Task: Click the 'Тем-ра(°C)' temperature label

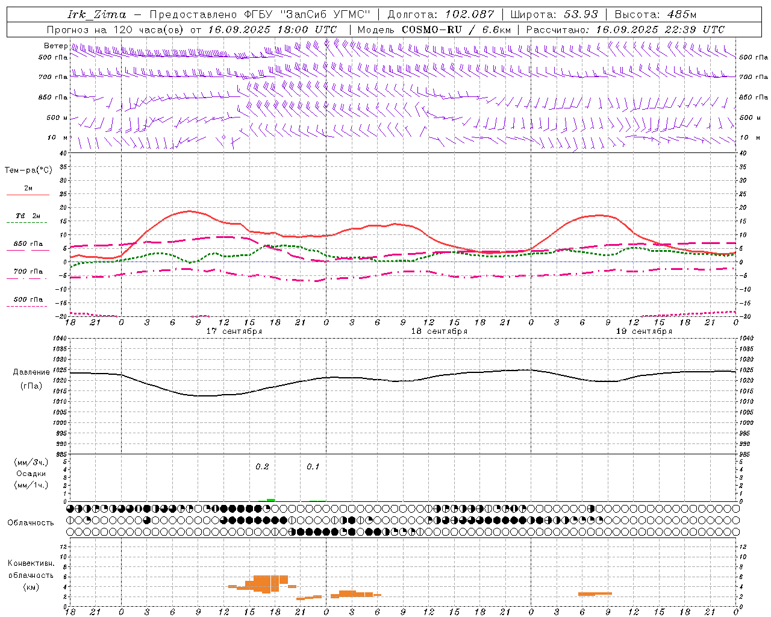Action: click(28, 171)
